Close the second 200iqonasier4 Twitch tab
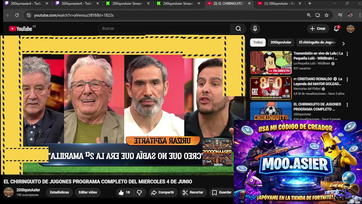 click(98, 3)
